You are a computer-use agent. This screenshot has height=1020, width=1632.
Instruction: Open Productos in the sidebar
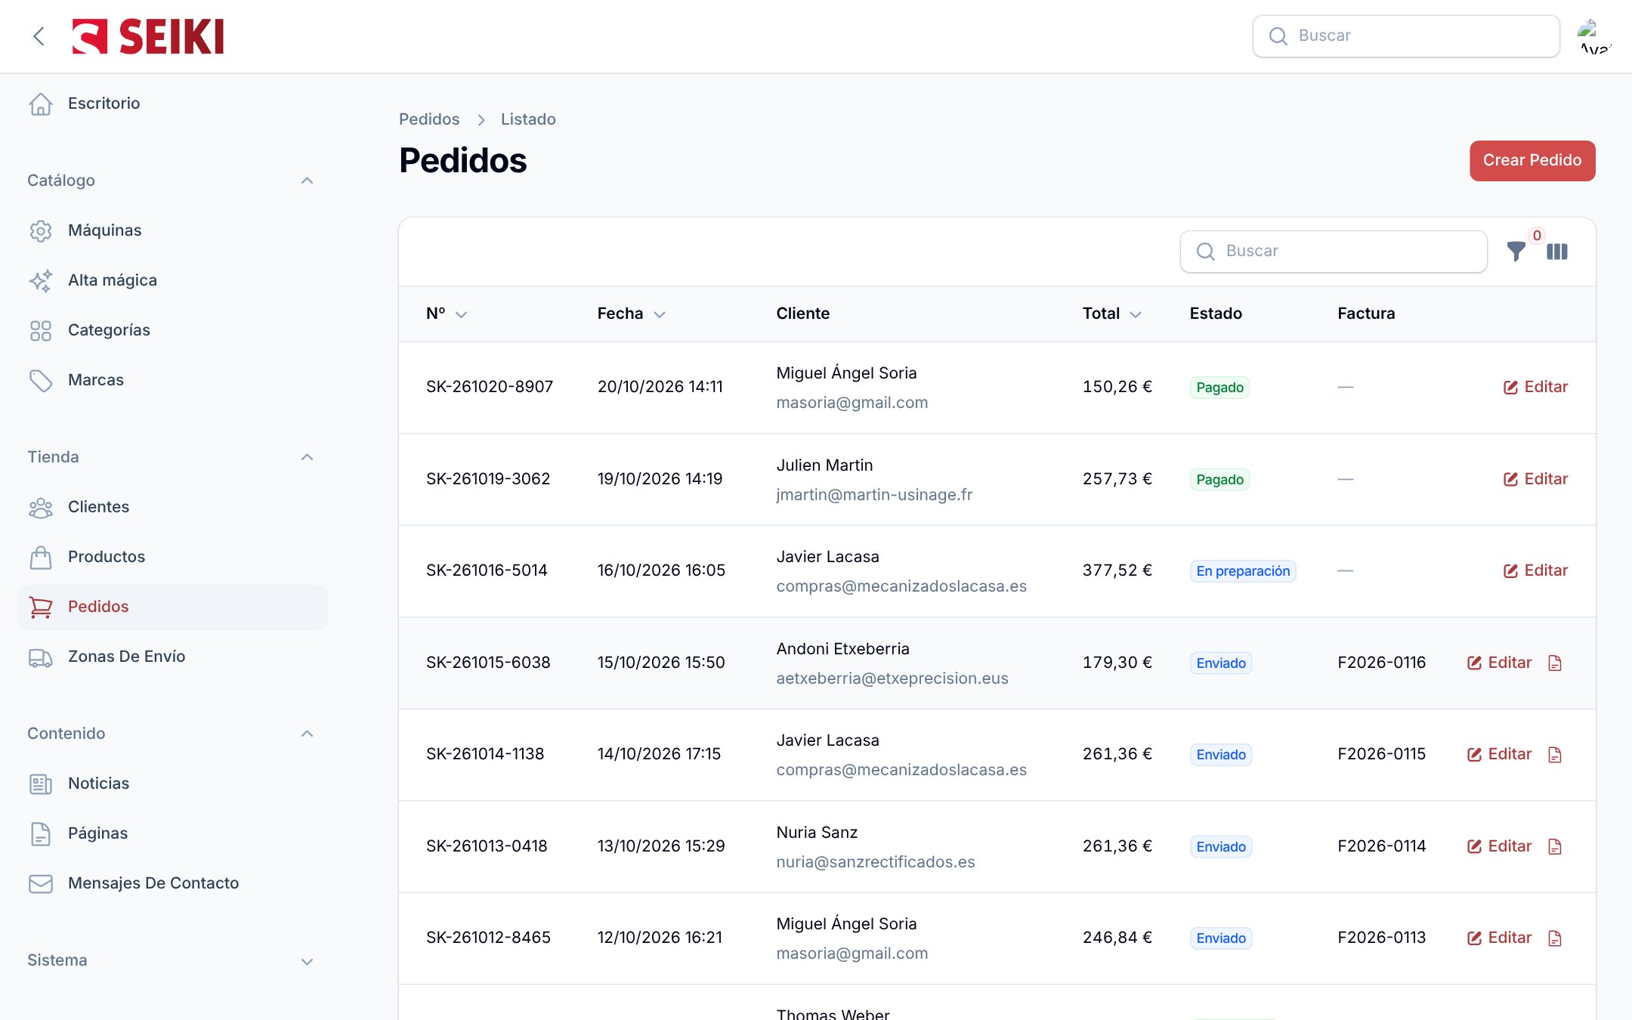point(173,557)
